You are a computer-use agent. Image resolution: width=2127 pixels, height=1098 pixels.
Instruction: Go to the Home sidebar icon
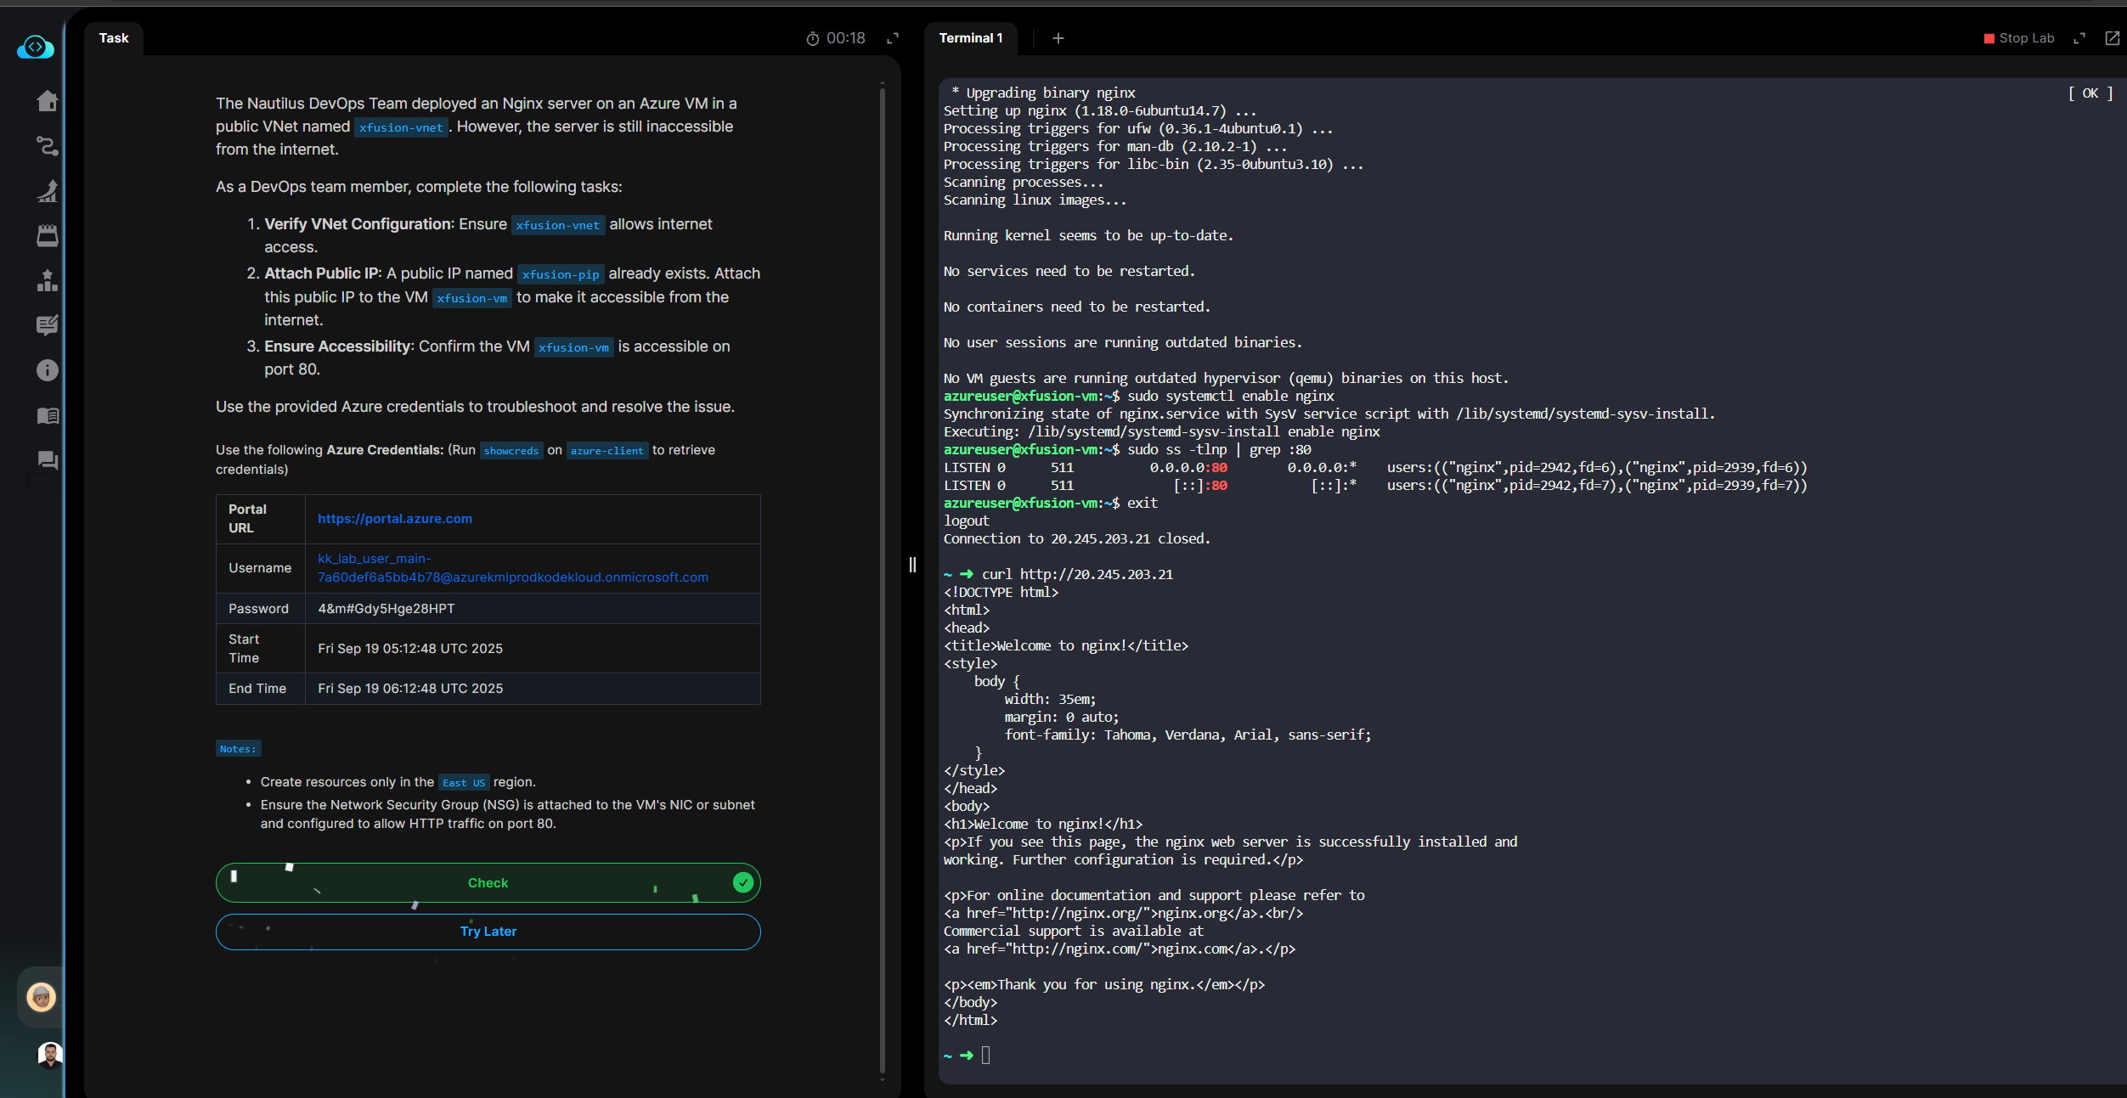(48, 101)
